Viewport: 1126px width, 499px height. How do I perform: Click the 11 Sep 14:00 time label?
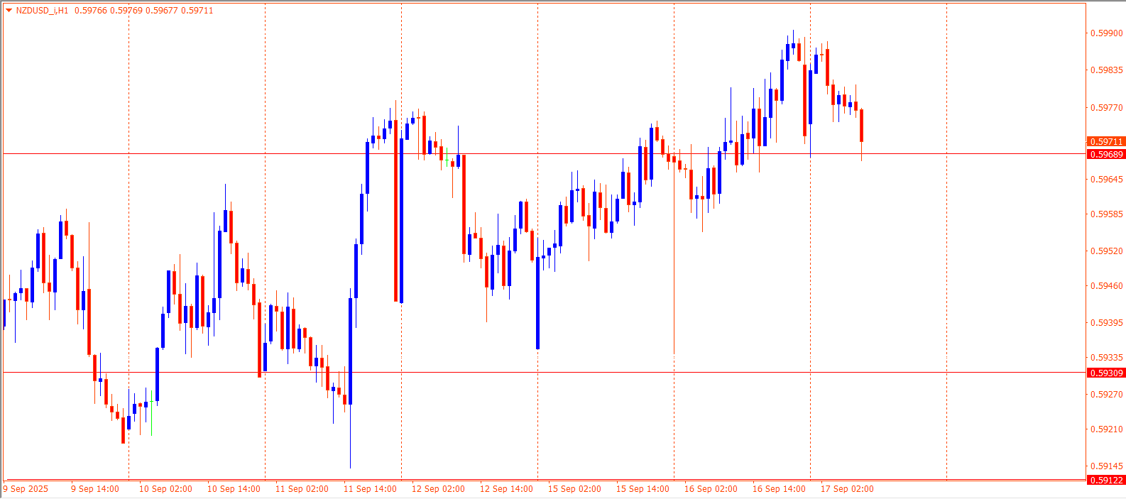tap(370, 489)
